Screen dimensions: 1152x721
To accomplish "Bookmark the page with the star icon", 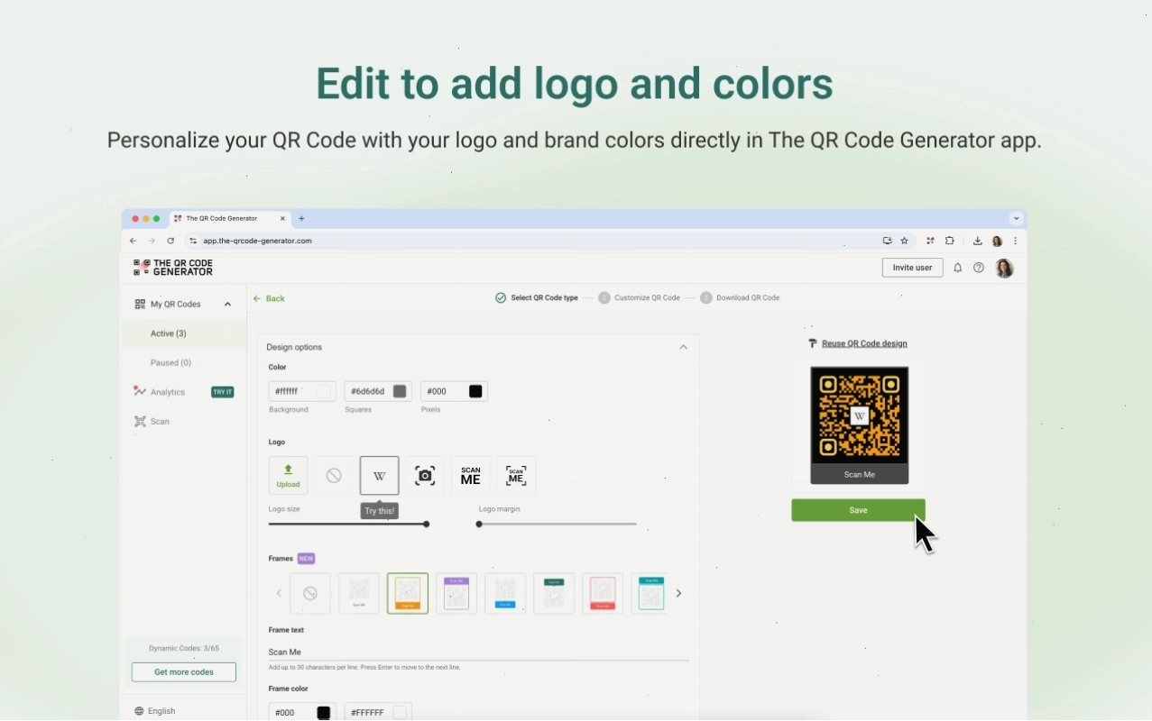I will coord(905,241).
